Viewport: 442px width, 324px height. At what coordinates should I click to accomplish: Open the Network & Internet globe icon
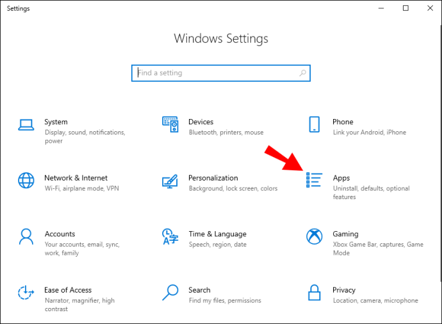point(26,181)
